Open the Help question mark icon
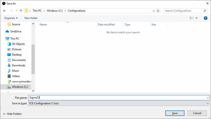 pyautogui.click(x=205, y=18)
